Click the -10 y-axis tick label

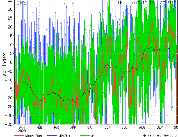pos(9,80)
